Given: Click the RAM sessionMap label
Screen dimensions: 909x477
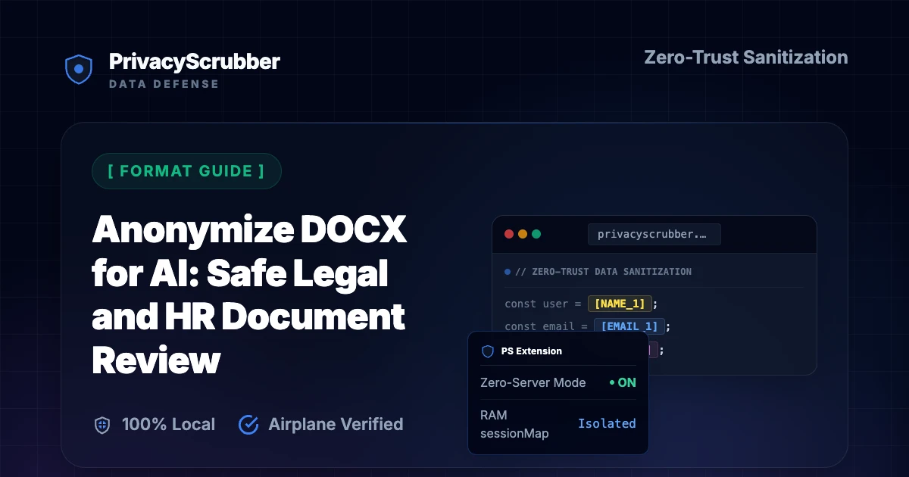Looking at the screenshot, I should pos(515,424).
